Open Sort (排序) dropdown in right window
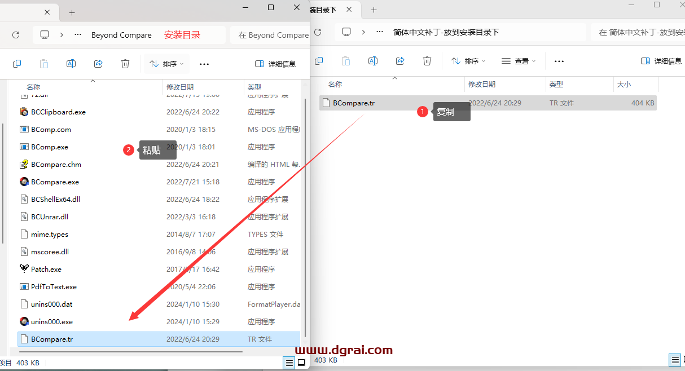 pos(468,61)
